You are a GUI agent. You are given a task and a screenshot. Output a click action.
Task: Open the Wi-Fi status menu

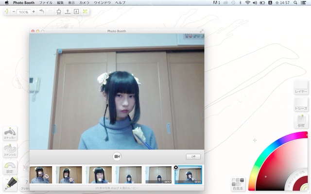247,2
